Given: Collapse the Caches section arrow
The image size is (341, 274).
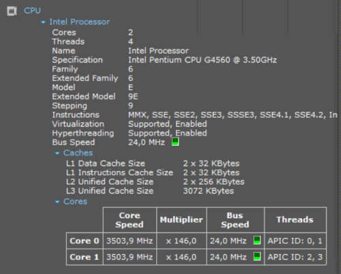Looking at the screenshot, I should (x=57, y=153).
